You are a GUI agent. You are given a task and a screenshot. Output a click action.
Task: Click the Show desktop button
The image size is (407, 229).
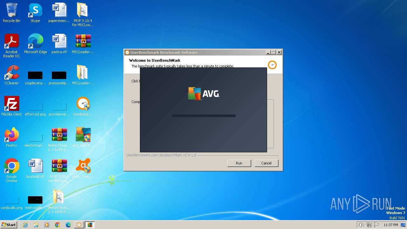tap(404, 225)
